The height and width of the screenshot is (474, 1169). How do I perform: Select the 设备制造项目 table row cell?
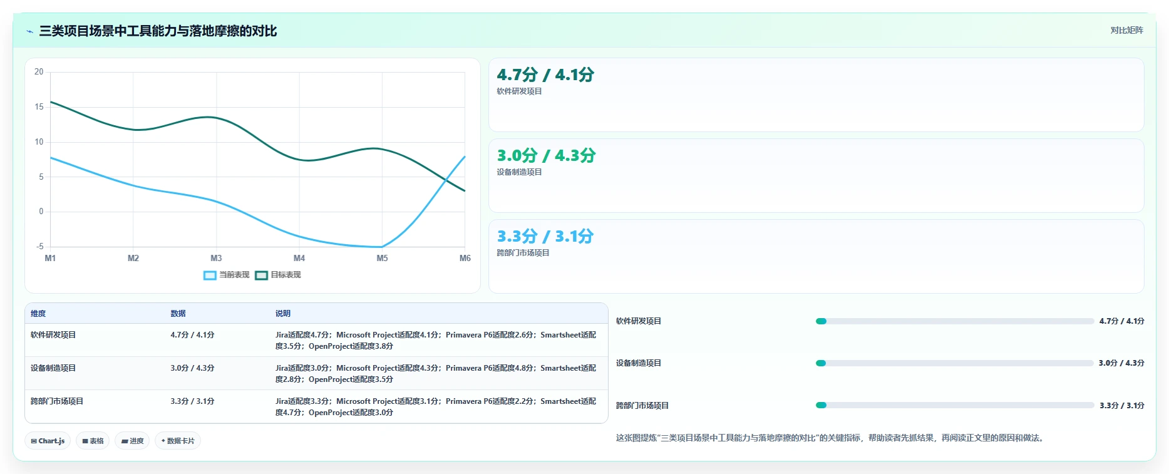pyautogui.click(x=53, y=368)
